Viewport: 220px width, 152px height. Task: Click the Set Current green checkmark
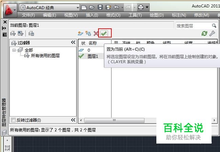point(104,33)
